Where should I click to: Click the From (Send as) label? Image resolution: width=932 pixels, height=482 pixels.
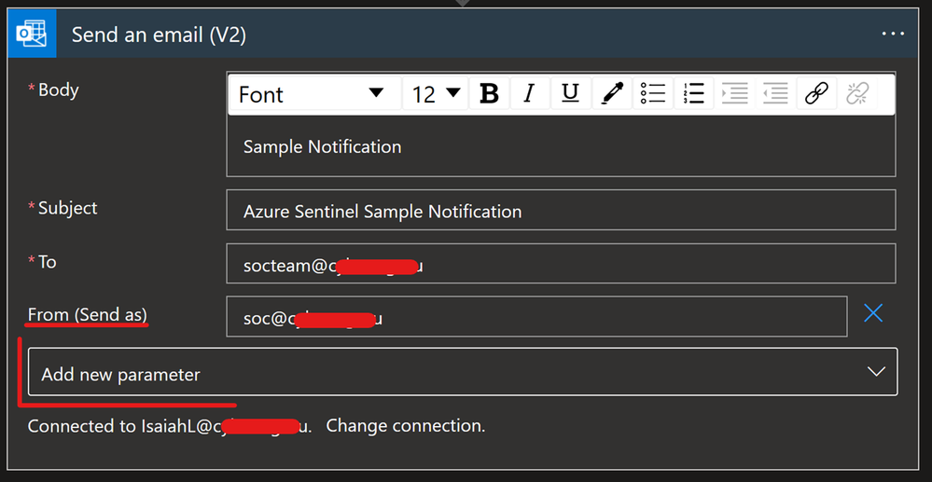coord(88,315)
